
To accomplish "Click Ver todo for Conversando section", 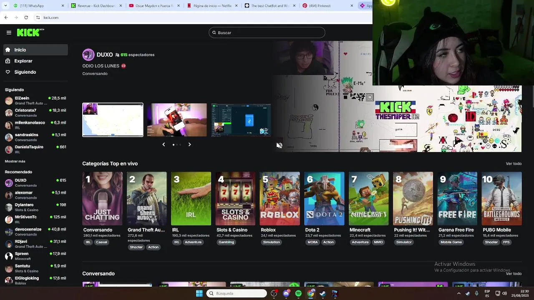I will coord(514,274).
